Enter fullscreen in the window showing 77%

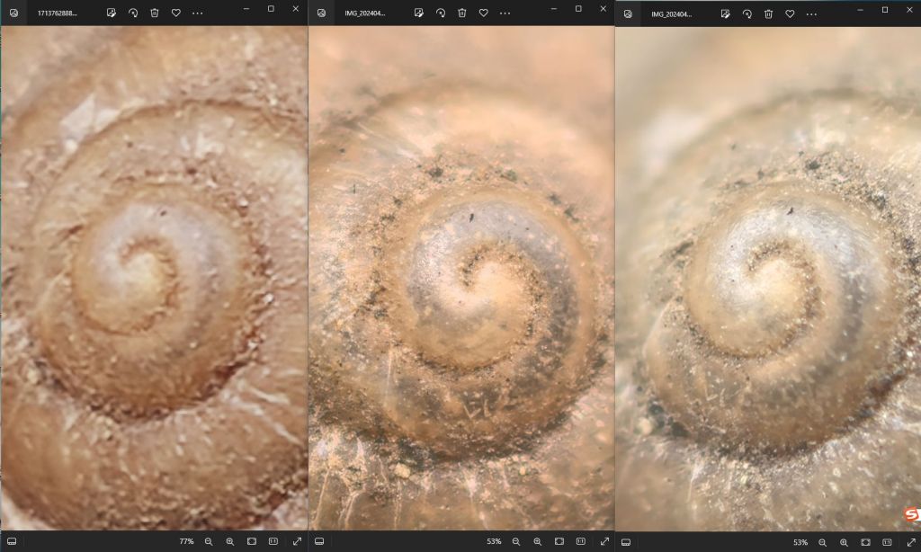point(297,541)
